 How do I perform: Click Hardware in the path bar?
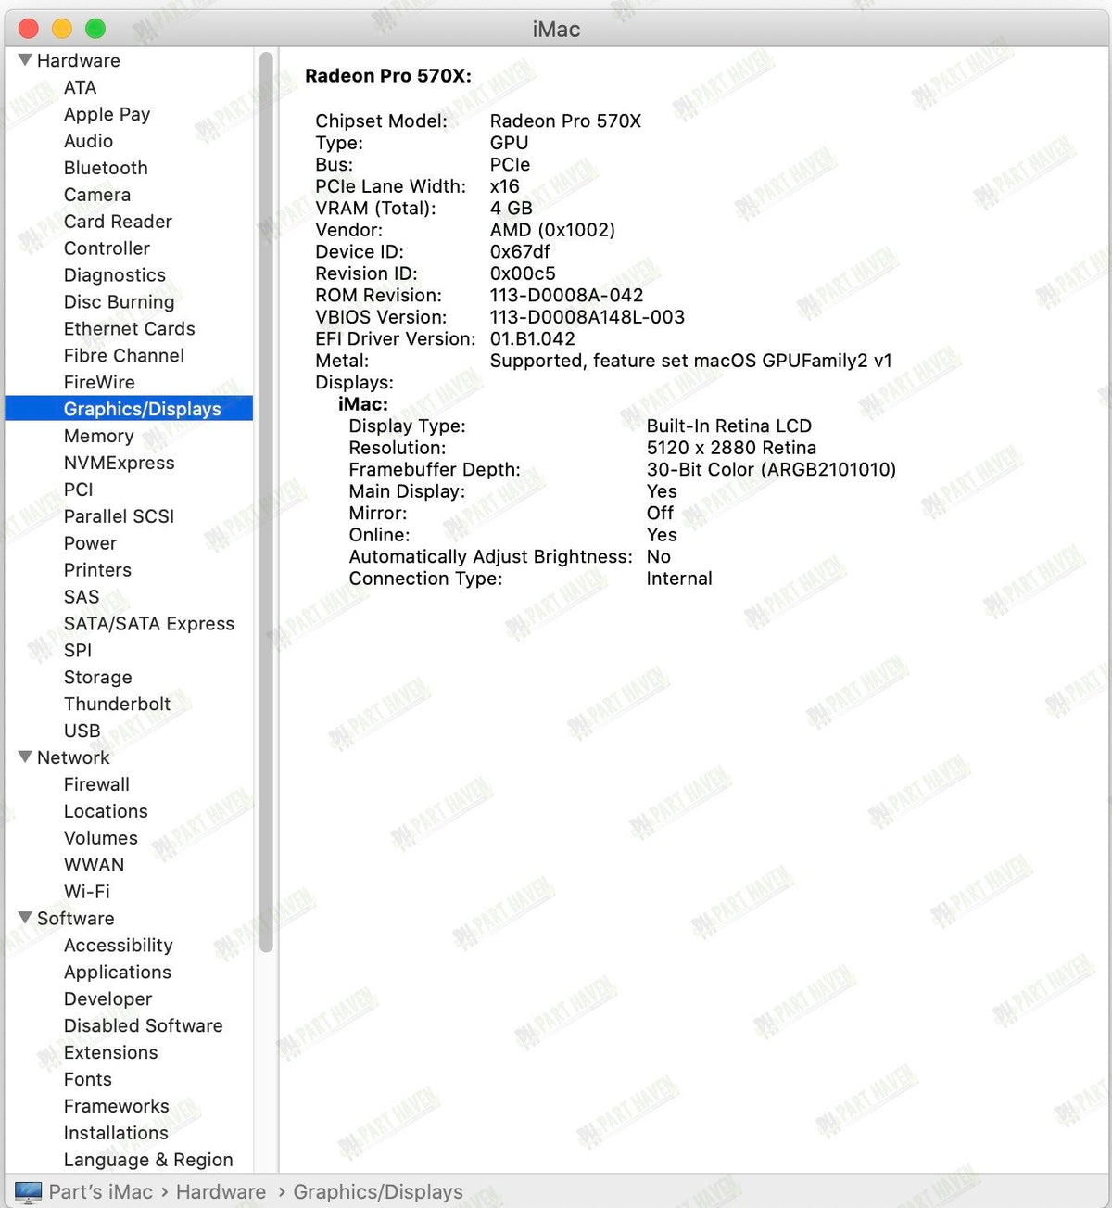click(221, 1192)
